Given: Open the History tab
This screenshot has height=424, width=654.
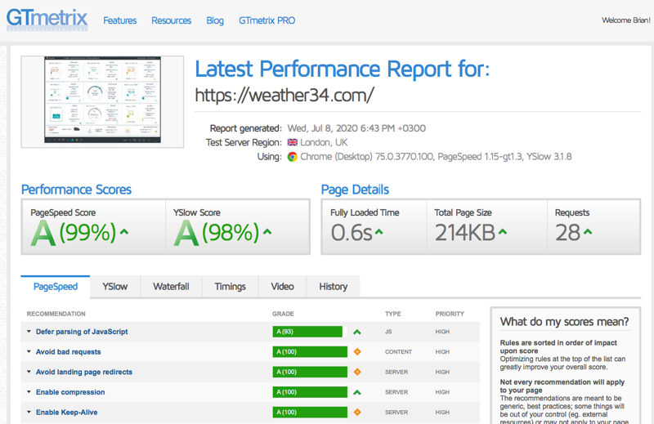Looking at the screenshot, I should click(334, 287).
